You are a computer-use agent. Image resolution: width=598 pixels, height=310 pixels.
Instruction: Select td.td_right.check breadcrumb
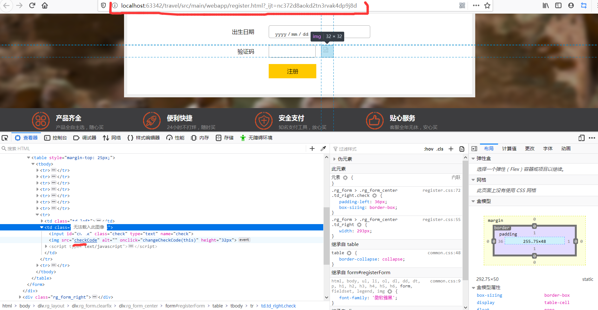pyautogui.click(x=278, y=306)
